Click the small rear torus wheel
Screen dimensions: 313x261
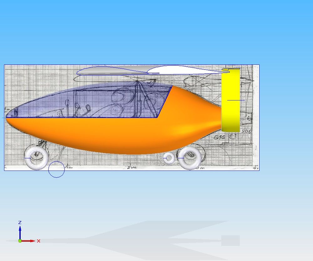169,158
